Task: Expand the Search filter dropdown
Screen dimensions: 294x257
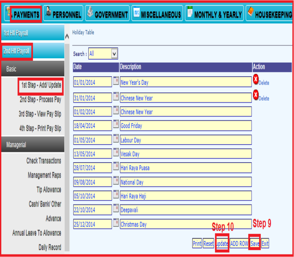Action: (114, 54)
